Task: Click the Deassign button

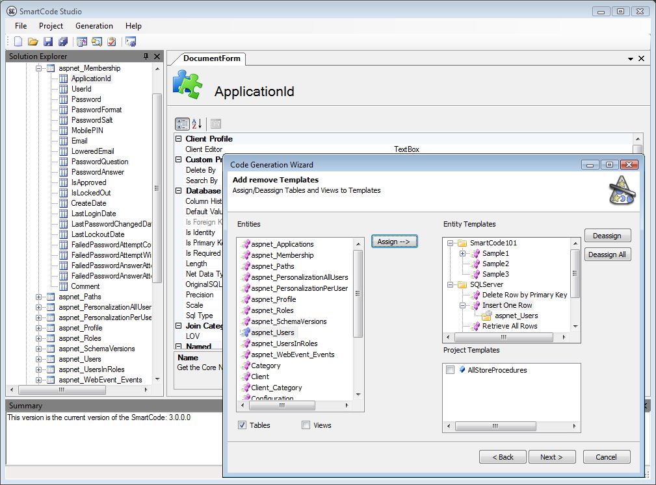Action: click(607, 236)
